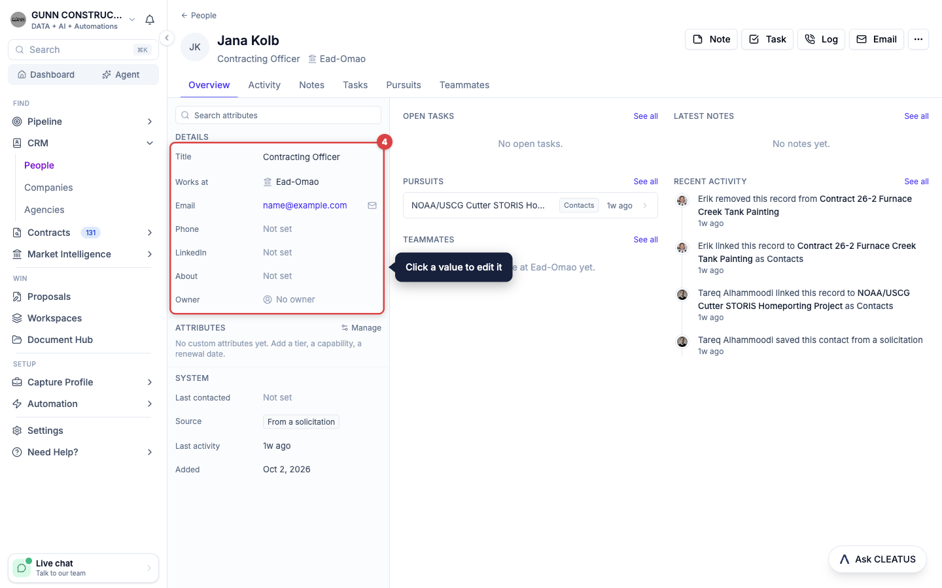Open Document Hub folder item
This screenshot has width=942, height=588.
click(x=83, y=340)
